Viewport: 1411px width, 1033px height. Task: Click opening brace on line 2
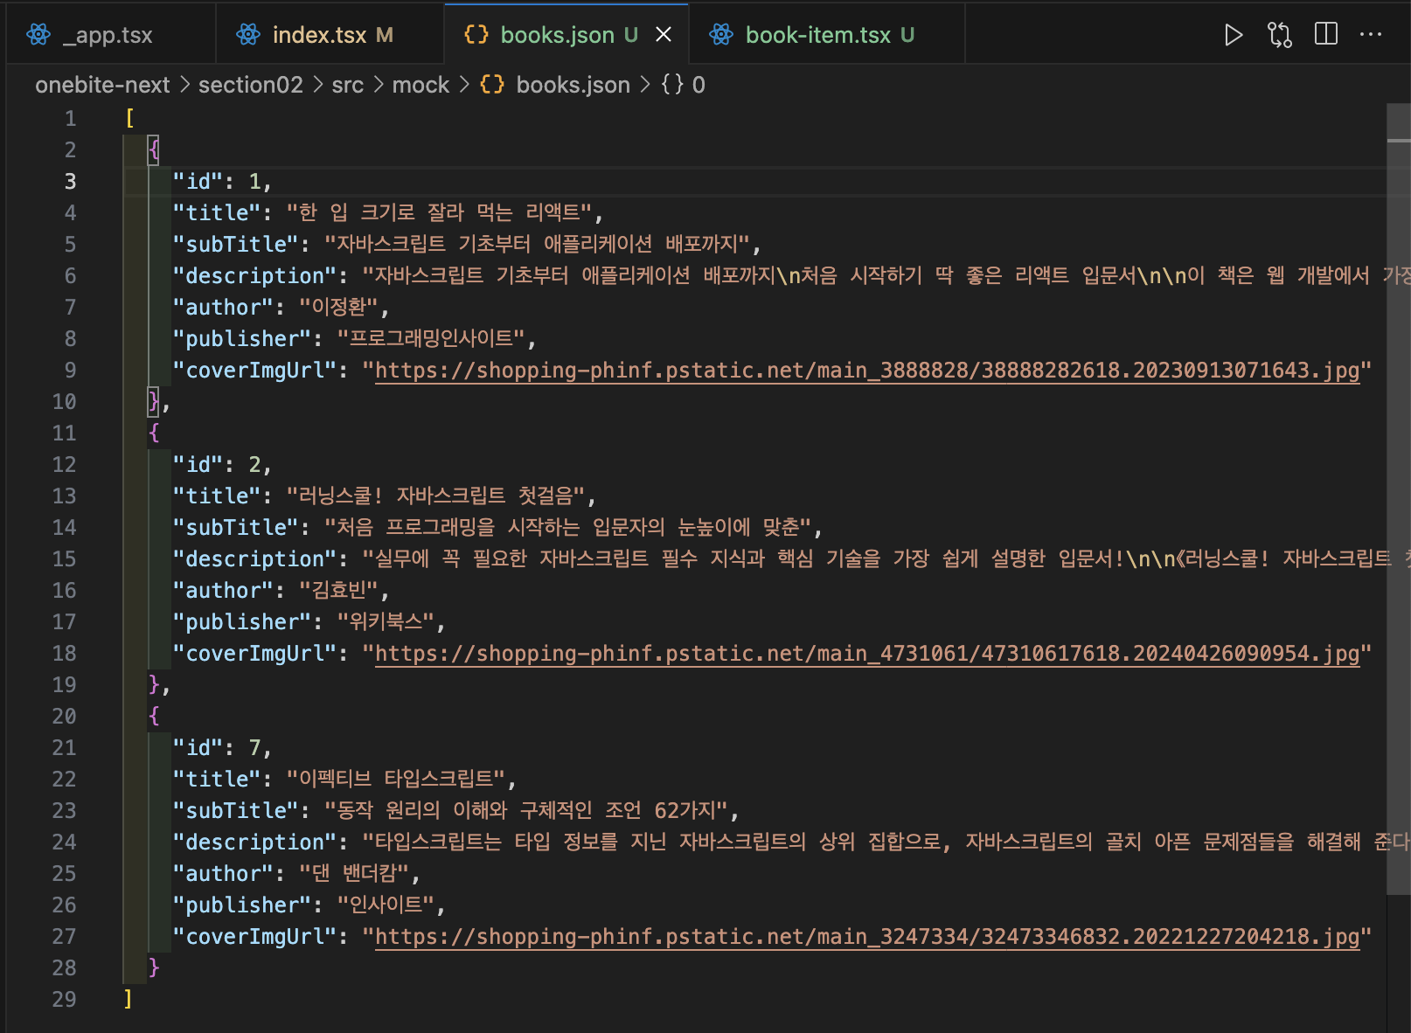pyautogui.click(x=154, y=150)
